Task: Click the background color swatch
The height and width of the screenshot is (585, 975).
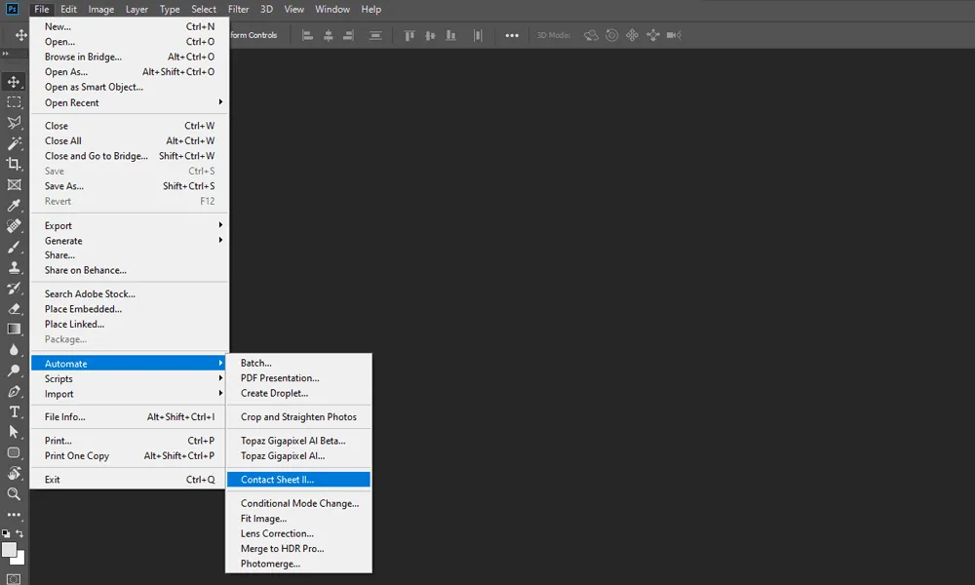Action: [20, 559]
